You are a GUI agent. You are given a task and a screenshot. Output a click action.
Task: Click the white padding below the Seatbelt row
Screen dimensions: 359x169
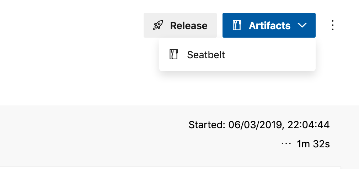coord(237,68)
